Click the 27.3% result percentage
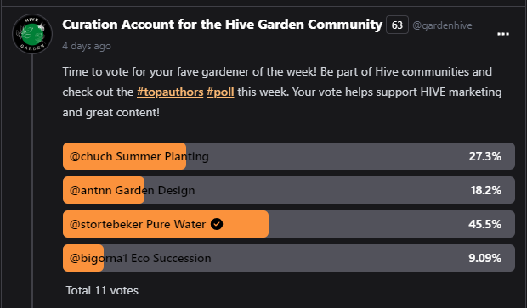527x308 pixels. 485,156
